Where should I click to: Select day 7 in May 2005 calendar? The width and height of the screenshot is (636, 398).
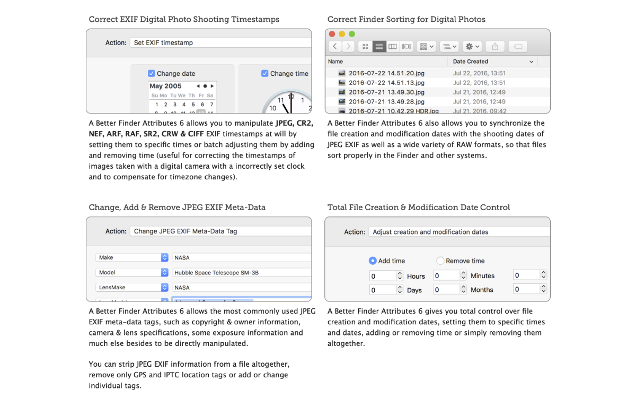pos(211,105)
